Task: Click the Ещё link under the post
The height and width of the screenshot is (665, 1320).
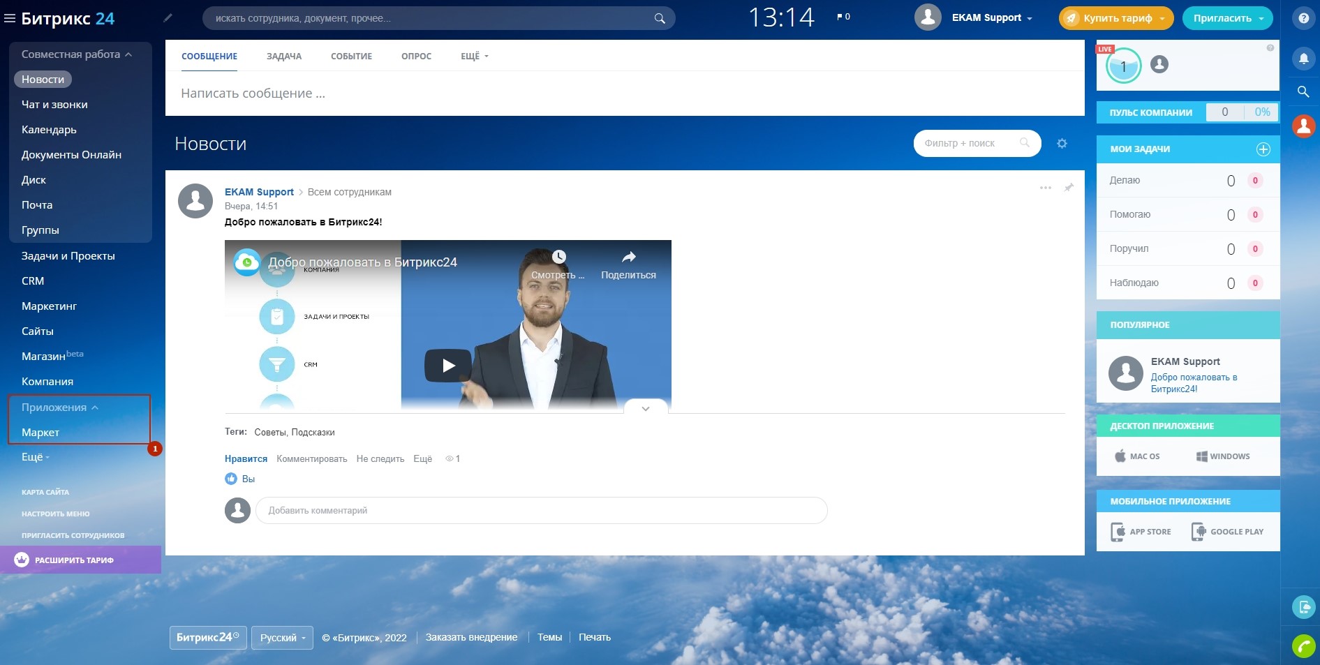Action: [x=422, y=458]
